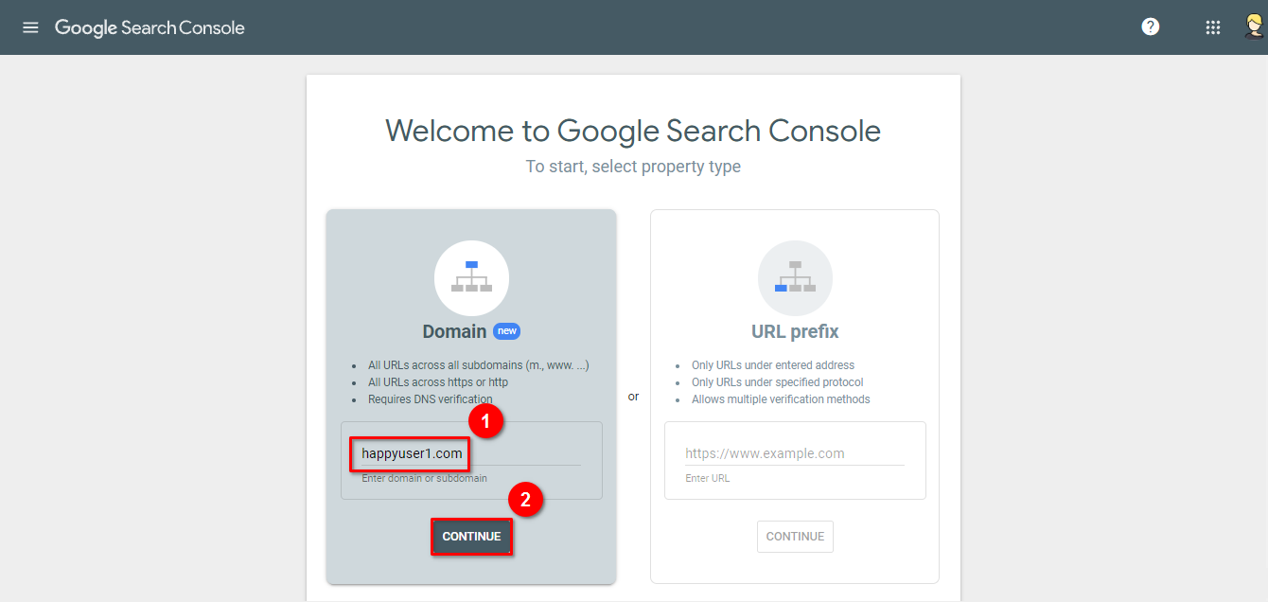Viewport: 1268px width, 602px height.
Task: Select the URL prefix heading text
Action: [795, 331]
